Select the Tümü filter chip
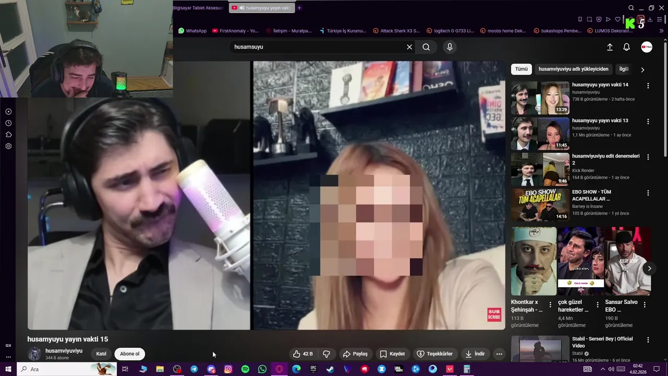This screenshot has width=668, height=376. 521,69
